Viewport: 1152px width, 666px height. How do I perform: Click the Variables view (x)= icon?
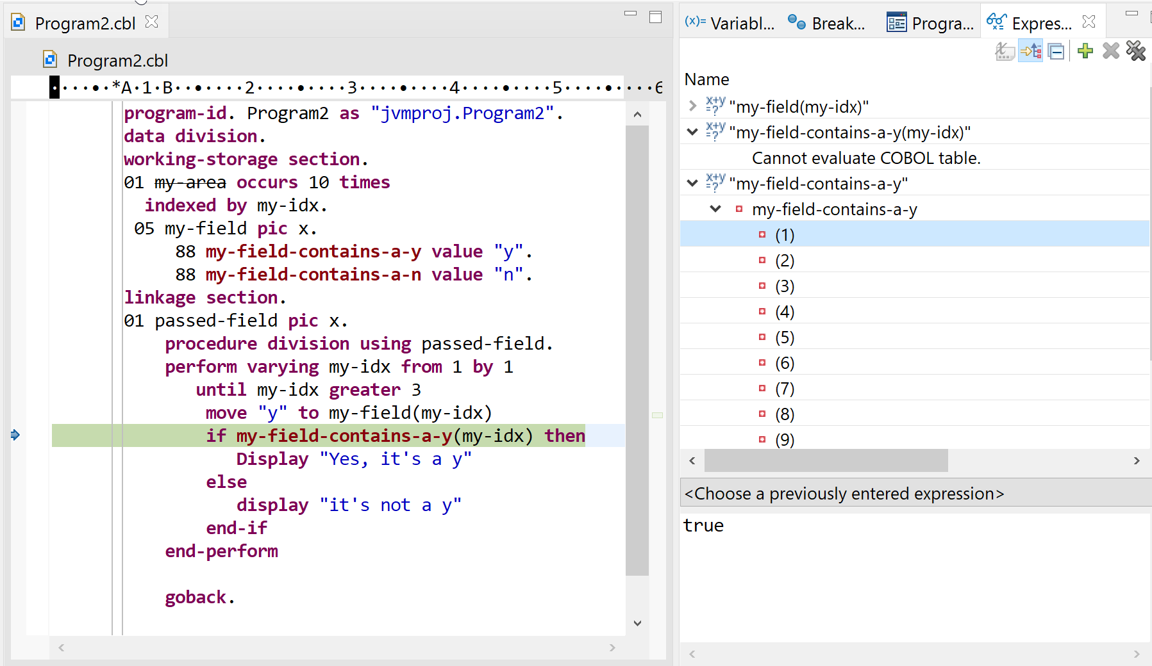coord(694,21)
